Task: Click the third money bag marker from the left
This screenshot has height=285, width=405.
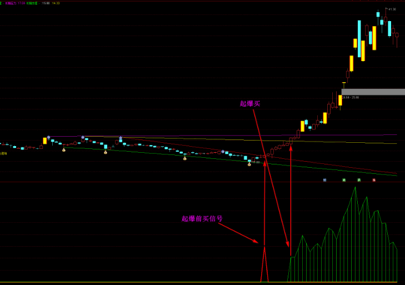Action: (184, 158)
